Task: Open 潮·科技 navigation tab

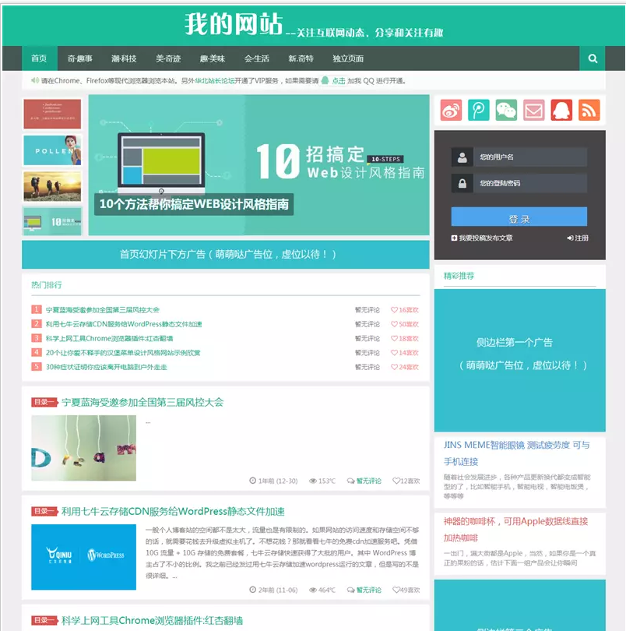Action: coord(124,58)
